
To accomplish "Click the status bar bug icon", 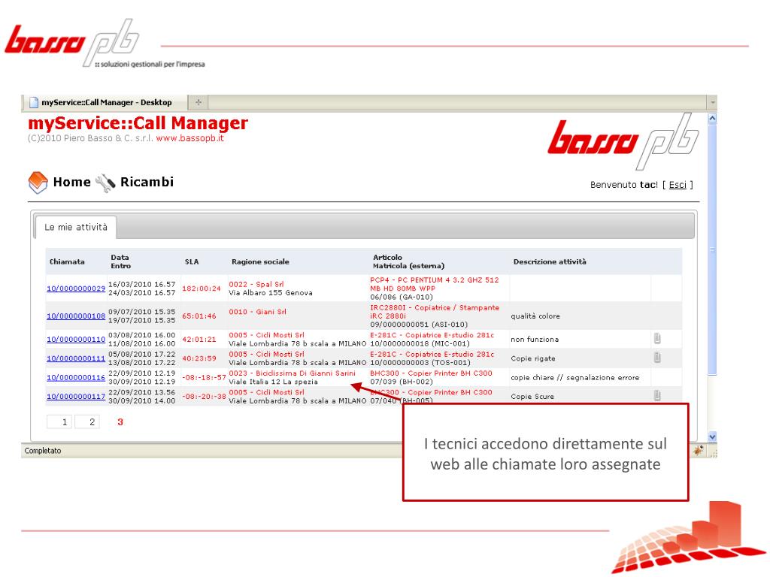I will click(x=699, y=450).
